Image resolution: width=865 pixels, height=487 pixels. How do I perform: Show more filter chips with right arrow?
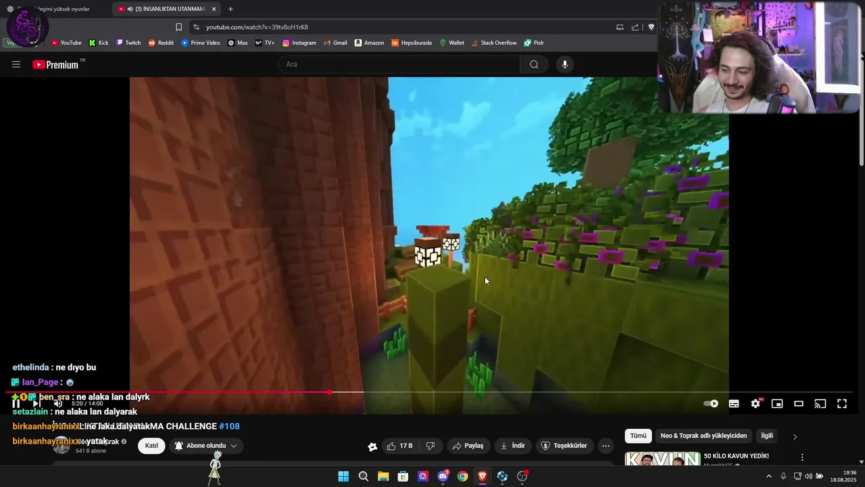[x=795, y=436]
